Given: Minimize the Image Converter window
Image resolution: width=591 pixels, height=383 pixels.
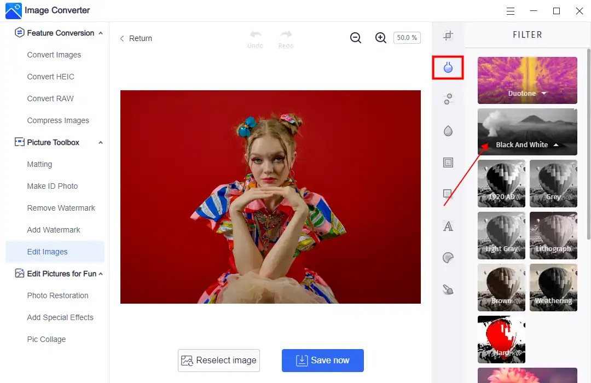Looking at the screenshot, I should pos(534,11).
